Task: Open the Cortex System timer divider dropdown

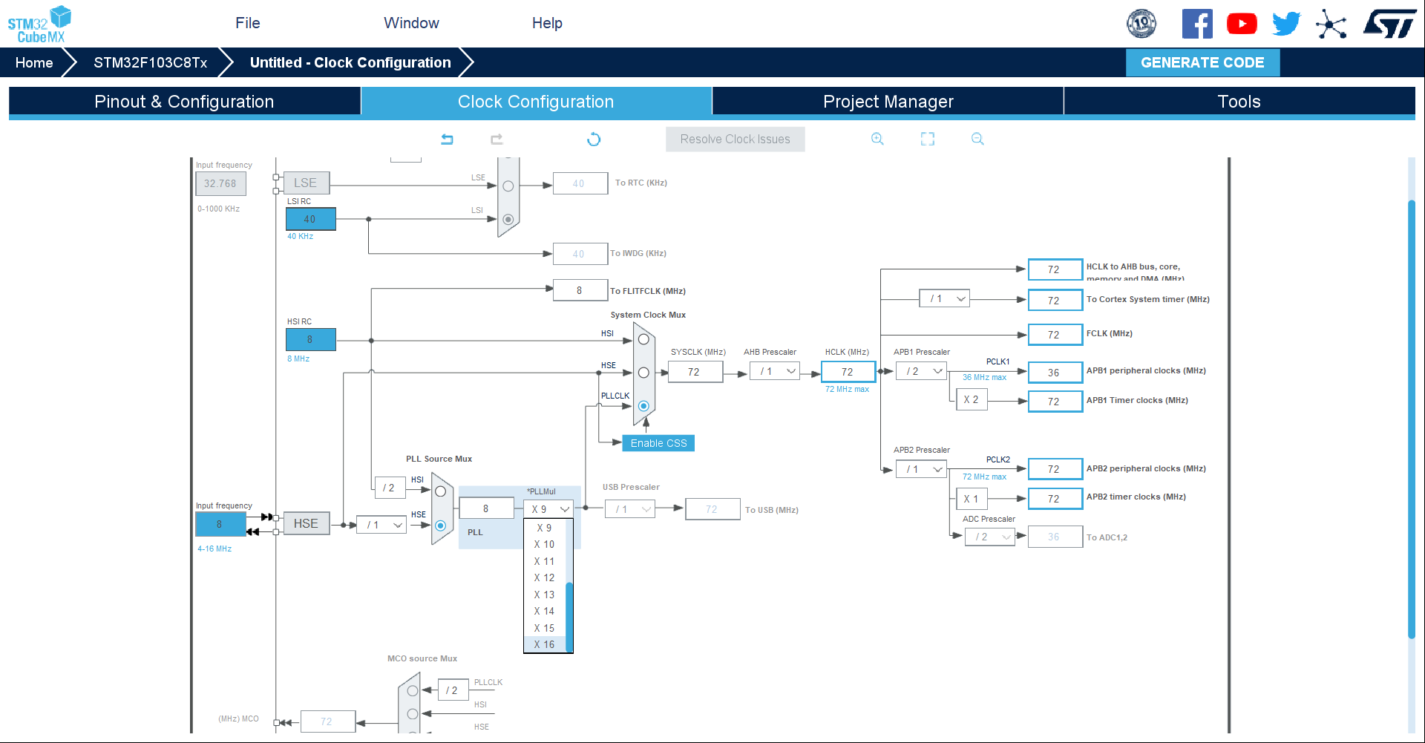Action: pyautogui.click(x=944, y=298)
